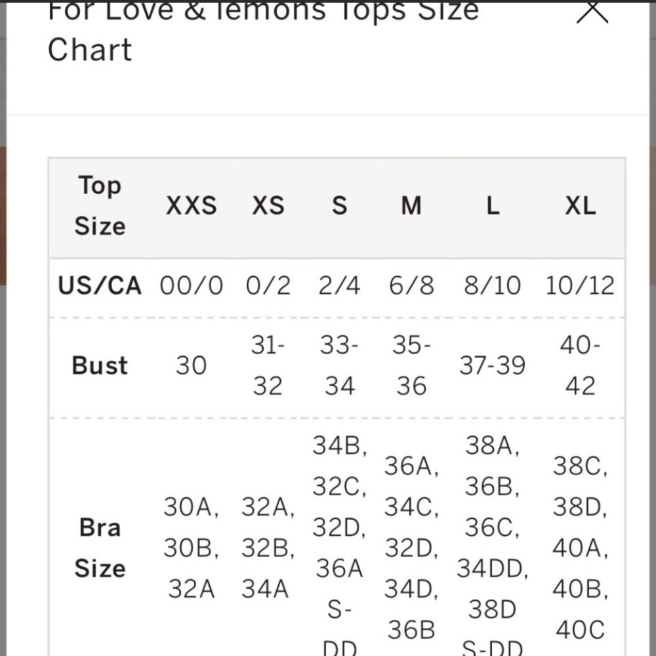Select the XXS column header
This screenshot has width=656, height=656.
point(191,207)
